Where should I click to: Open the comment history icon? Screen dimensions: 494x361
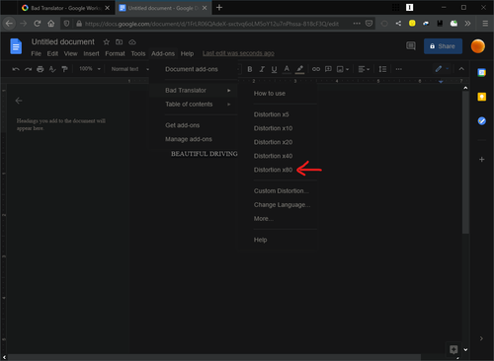(411, 46)
